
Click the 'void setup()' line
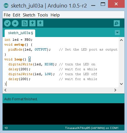[18, 45]
